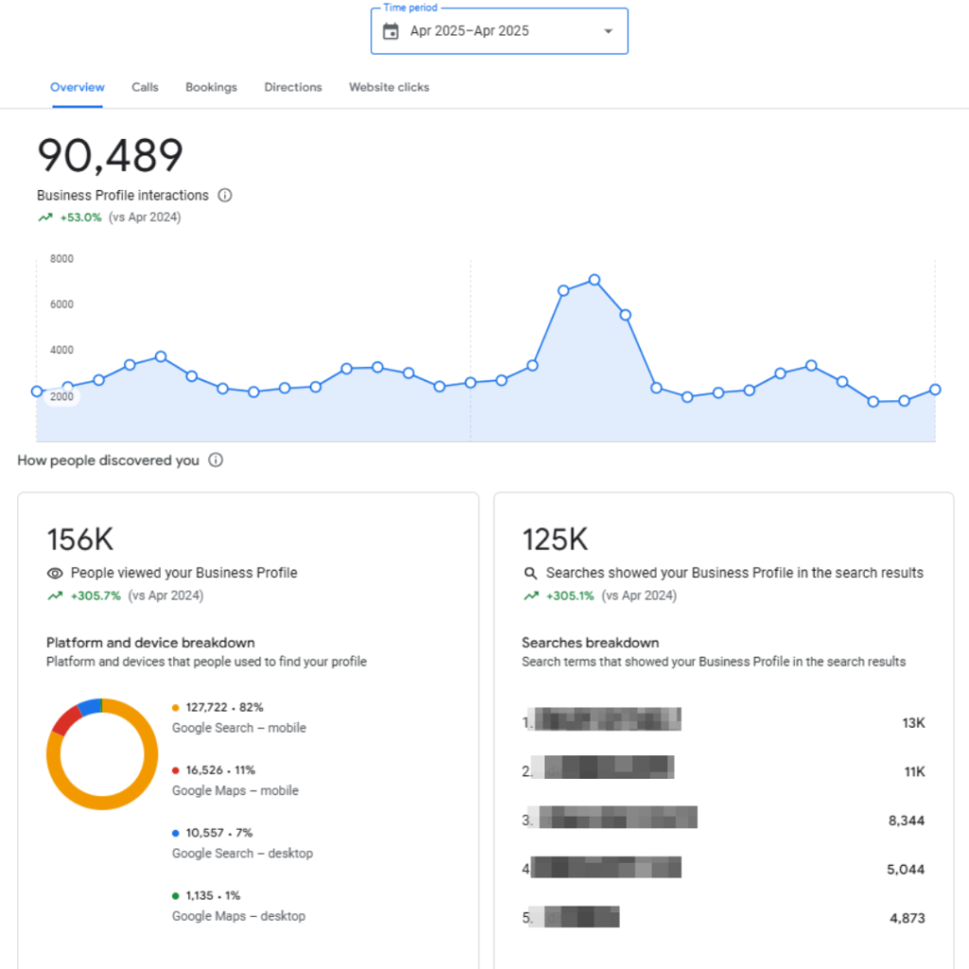Image resolution: width=969 pixels, height=969 pixels.
Task: Click info icon next to How people discovered you
Action: coord(215,461)
